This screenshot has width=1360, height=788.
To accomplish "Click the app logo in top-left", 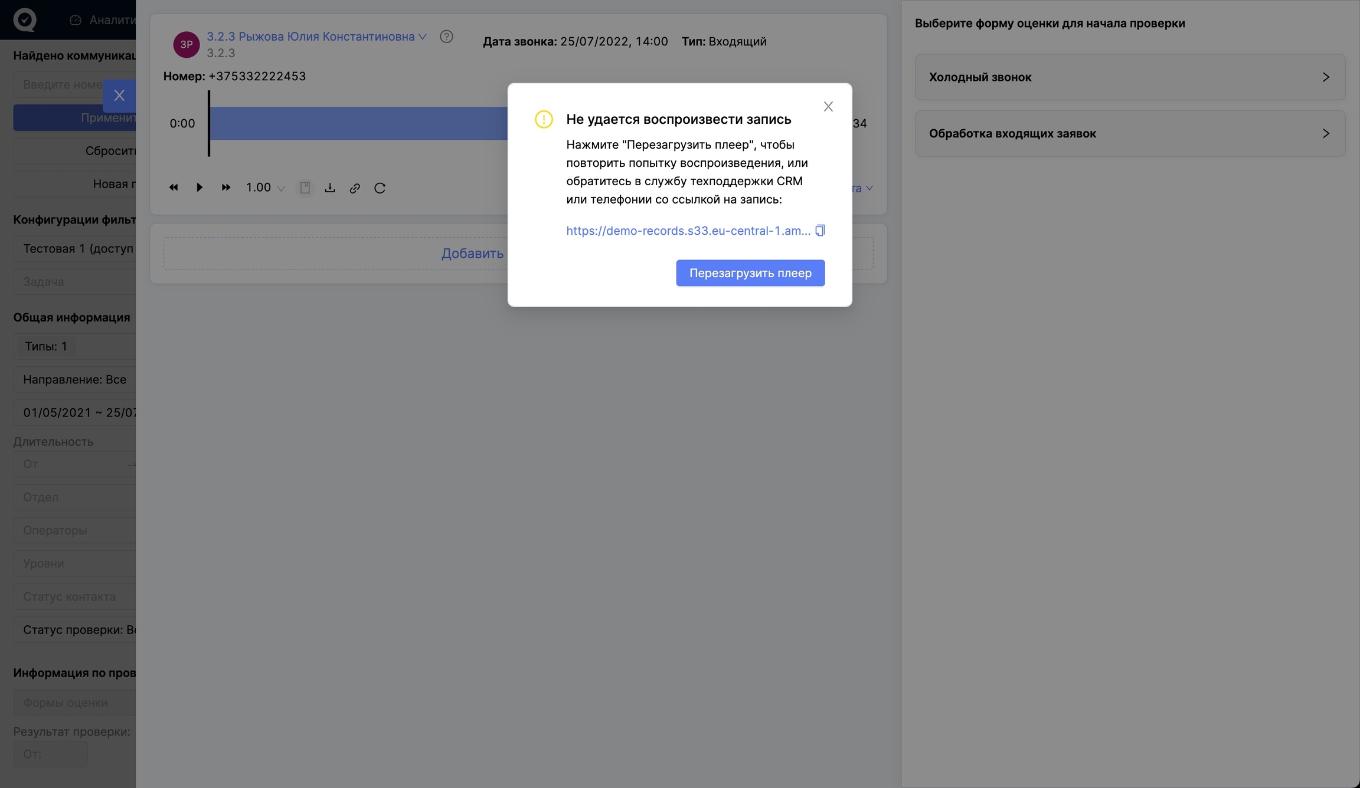I will tap(25, 19).
